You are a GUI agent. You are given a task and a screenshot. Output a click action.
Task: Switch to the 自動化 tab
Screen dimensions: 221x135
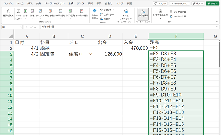click(109, 3)
